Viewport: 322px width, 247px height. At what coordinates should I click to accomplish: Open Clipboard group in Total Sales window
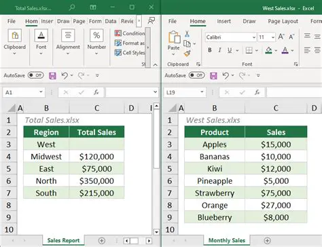(15, 42)
